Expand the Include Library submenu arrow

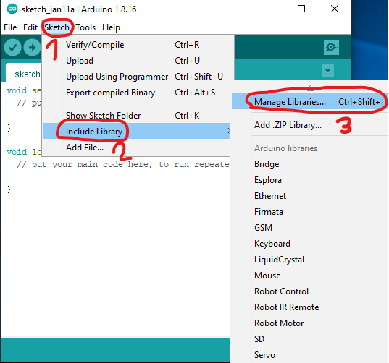pyautogui.click(x=229, y=131)
